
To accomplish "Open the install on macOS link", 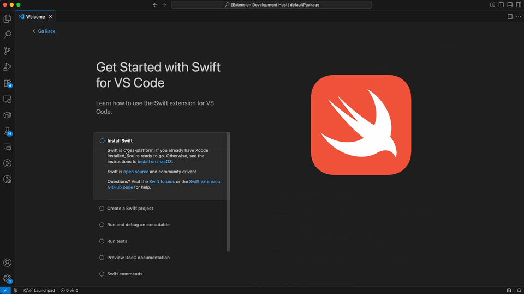I will (154, 162).
